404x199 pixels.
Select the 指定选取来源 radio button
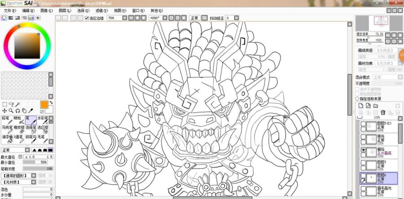(x=357, y=98)
